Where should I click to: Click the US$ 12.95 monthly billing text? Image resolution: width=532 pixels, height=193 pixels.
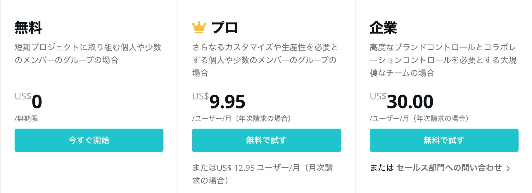click(262, 174)
